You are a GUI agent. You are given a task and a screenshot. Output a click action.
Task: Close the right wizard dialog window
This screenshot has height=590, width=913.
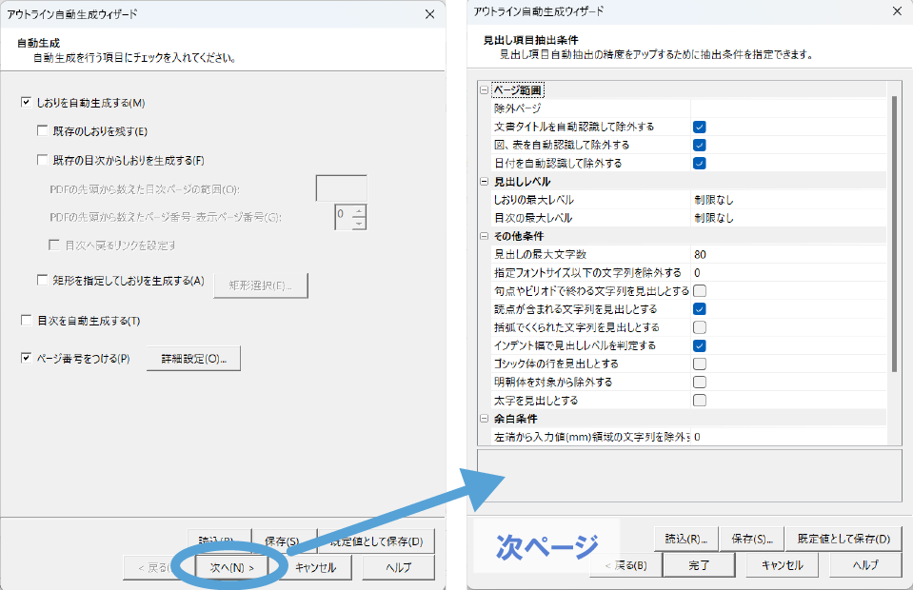896,11
